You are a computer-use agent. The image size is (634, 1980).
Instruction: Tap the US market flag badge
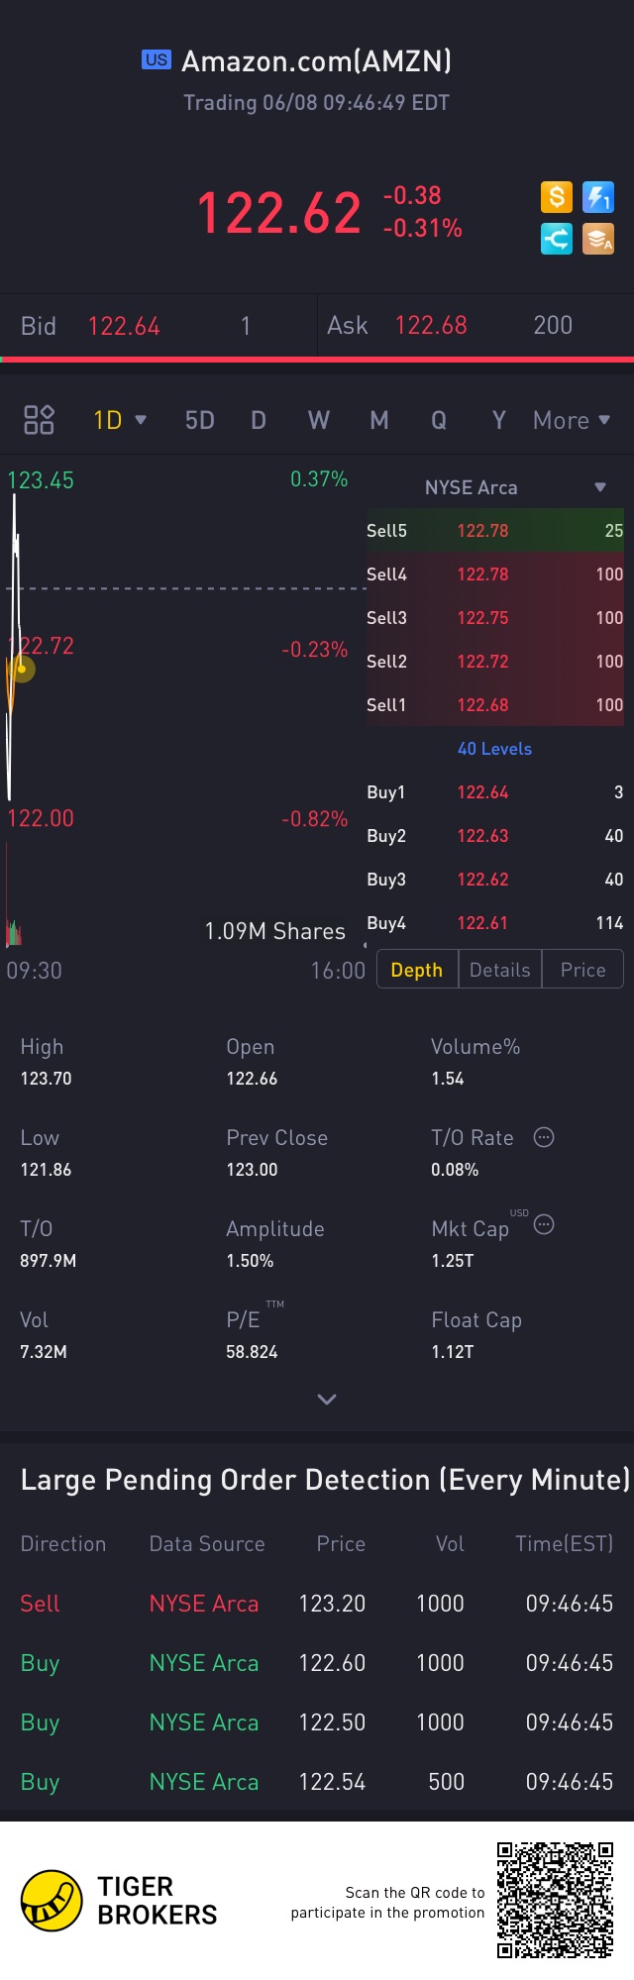point(157,59)
